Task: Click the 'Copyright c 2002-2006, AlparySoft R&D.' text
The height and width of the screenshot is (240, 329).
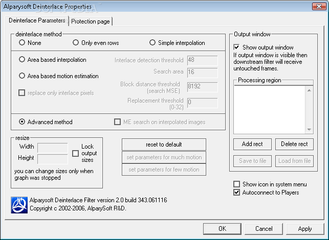Action: tap(78, 208)
